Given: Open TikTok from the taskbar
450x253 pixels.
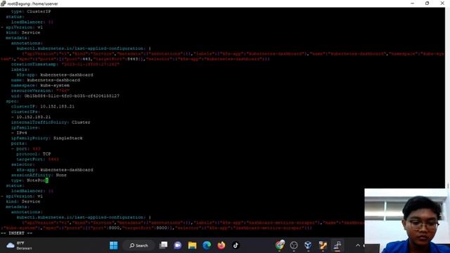Looking at the screenshot, I should [x=236, y=245].
